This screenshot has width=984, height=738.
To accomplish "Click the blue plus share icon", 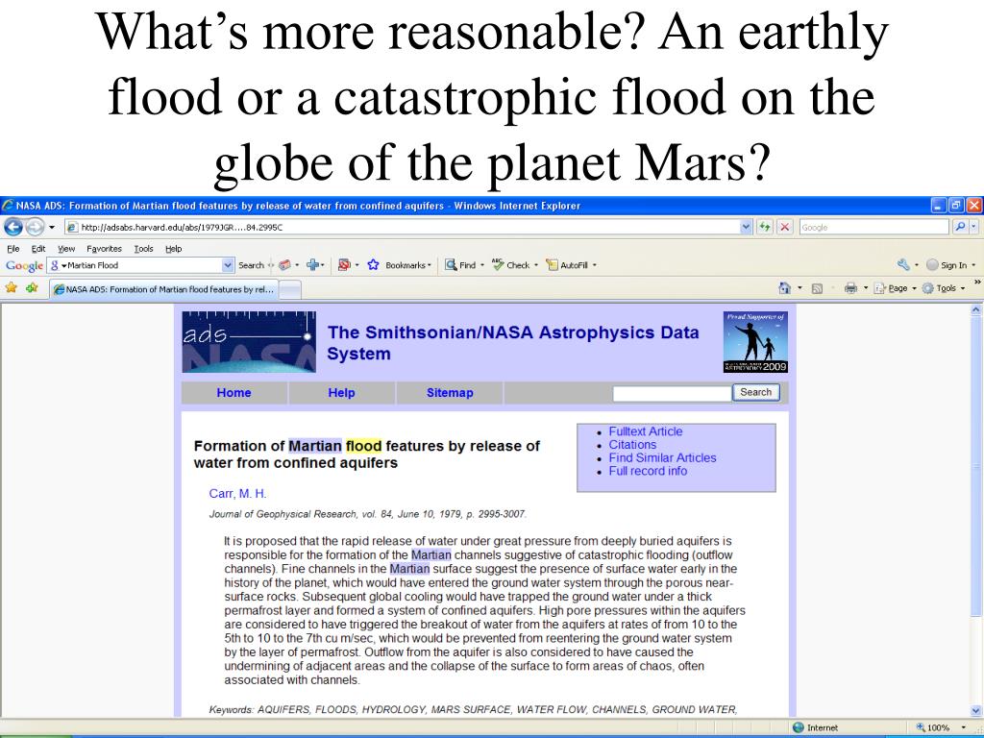I will 312,265.
